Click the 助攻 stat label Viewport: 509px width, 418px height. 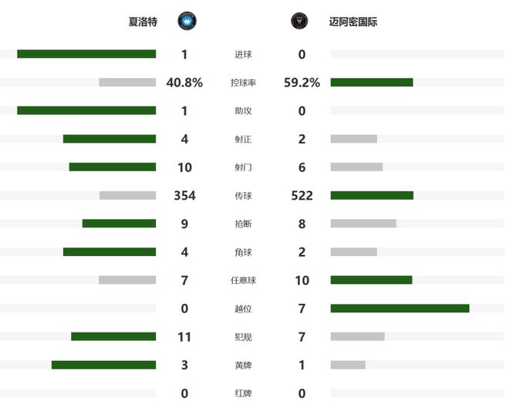[243, 111]
